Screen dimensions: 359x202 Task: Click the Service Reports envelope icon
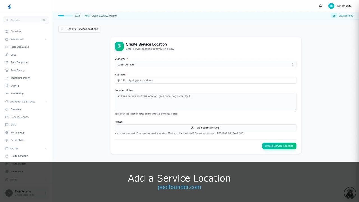pyautogui.click(x=7, y=117)
